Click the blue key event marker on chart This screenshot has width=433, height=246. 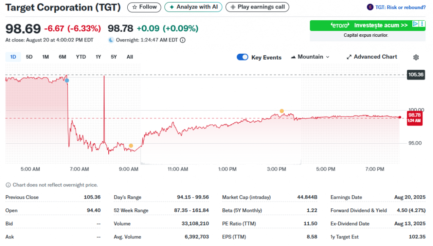pyautogui.click(x=67, y=81)
